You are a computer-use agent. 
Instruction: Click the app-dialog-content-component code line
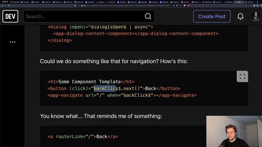click(136, 33)
